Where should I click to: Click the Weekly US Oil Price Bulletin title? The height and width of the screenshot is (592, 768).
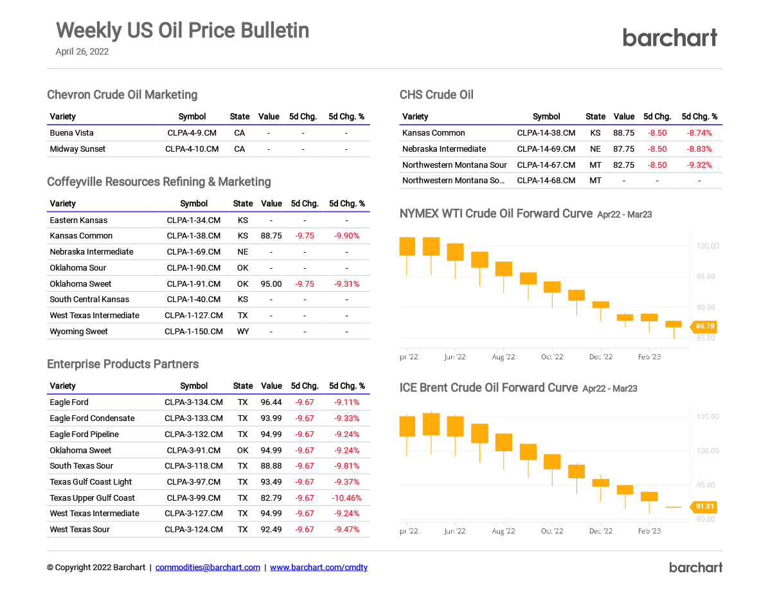pos(183,30)
